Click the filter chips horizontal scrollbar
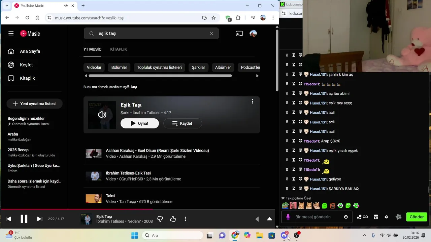This screenshot has height=242, width=431. [160, 76]
